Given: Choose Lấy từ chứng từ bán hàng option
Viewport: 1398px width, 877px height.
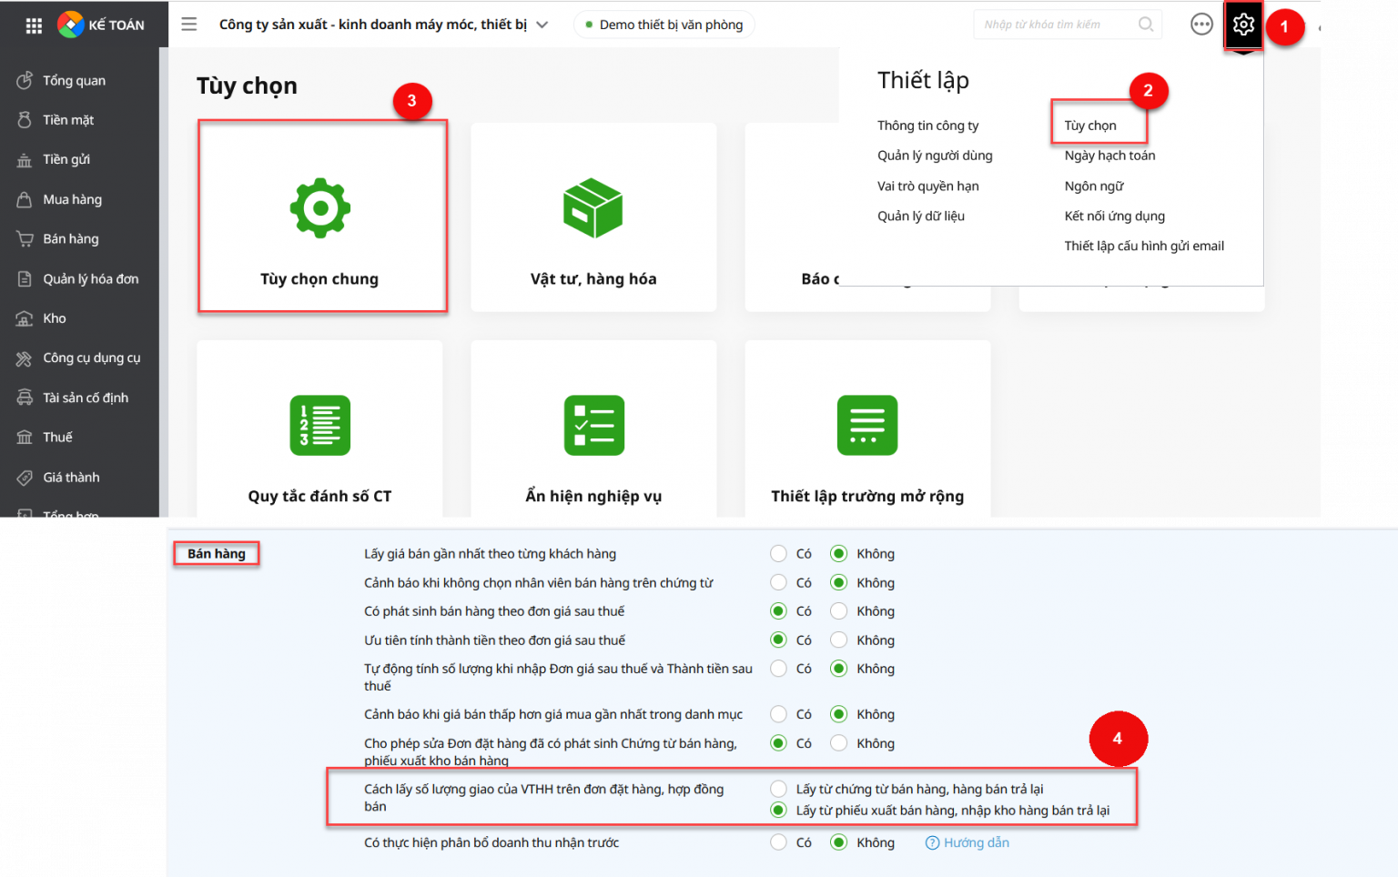Looking at the screenshot, I should (x=778, y=789).
